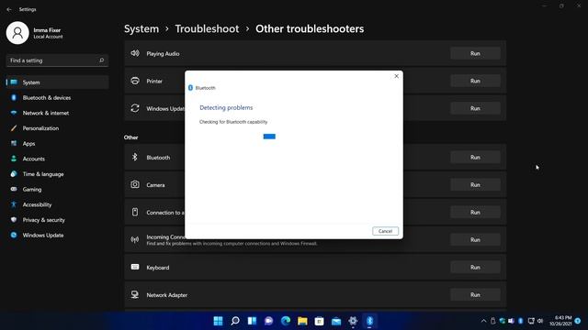Run the Printer troubleshooter
The height and width of the screenshot is (330, 588).
tap(475, 81)
